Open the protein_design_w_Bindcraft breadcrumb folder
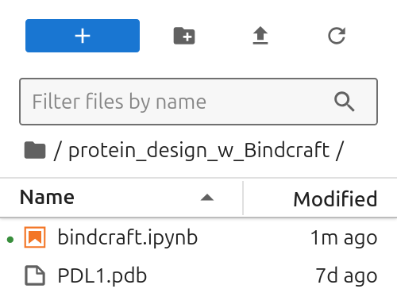The image size is (397, 308). [x=199, y=151]
